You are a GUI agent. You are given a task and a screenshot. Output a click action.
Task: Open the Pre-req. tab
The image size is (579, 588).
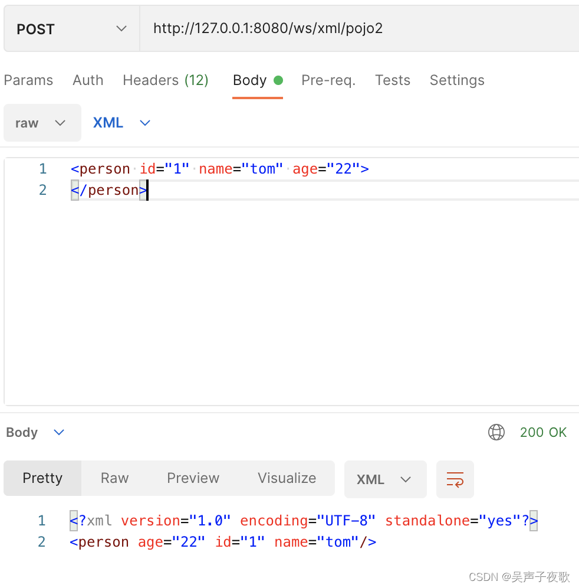pyautogui.click(x=328, y=80)
